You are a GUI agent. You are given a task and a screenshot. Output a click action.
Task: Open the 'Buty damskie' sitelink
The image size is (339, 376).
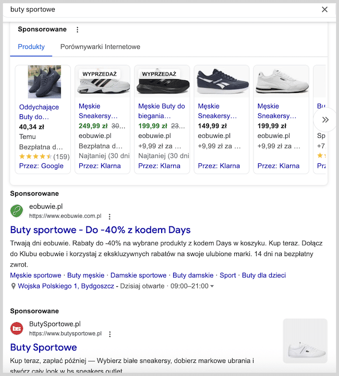(193, 275)
